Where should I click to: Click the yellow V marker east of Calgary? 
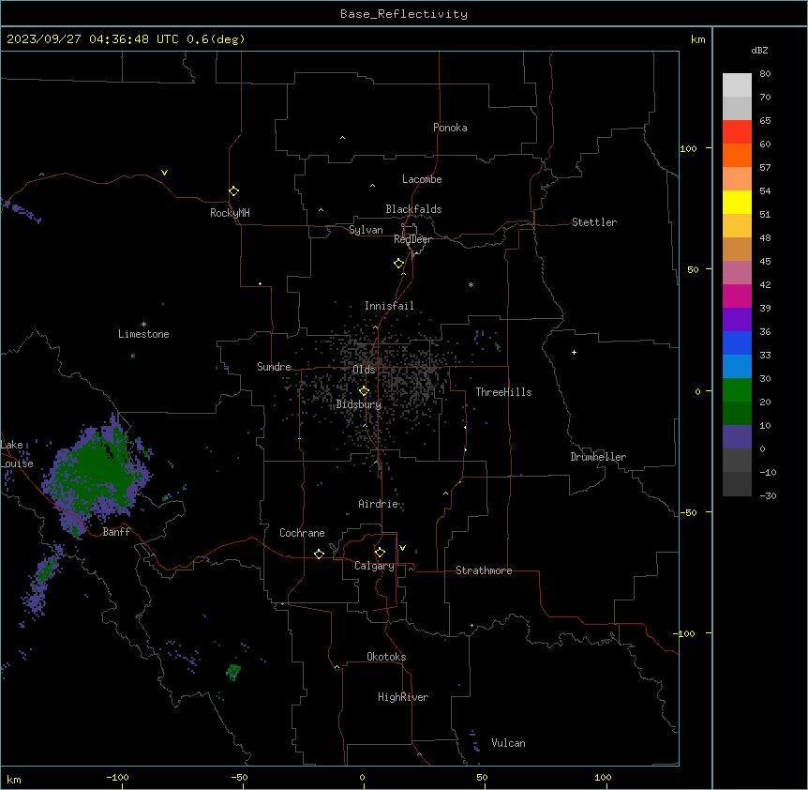[402, 548]
